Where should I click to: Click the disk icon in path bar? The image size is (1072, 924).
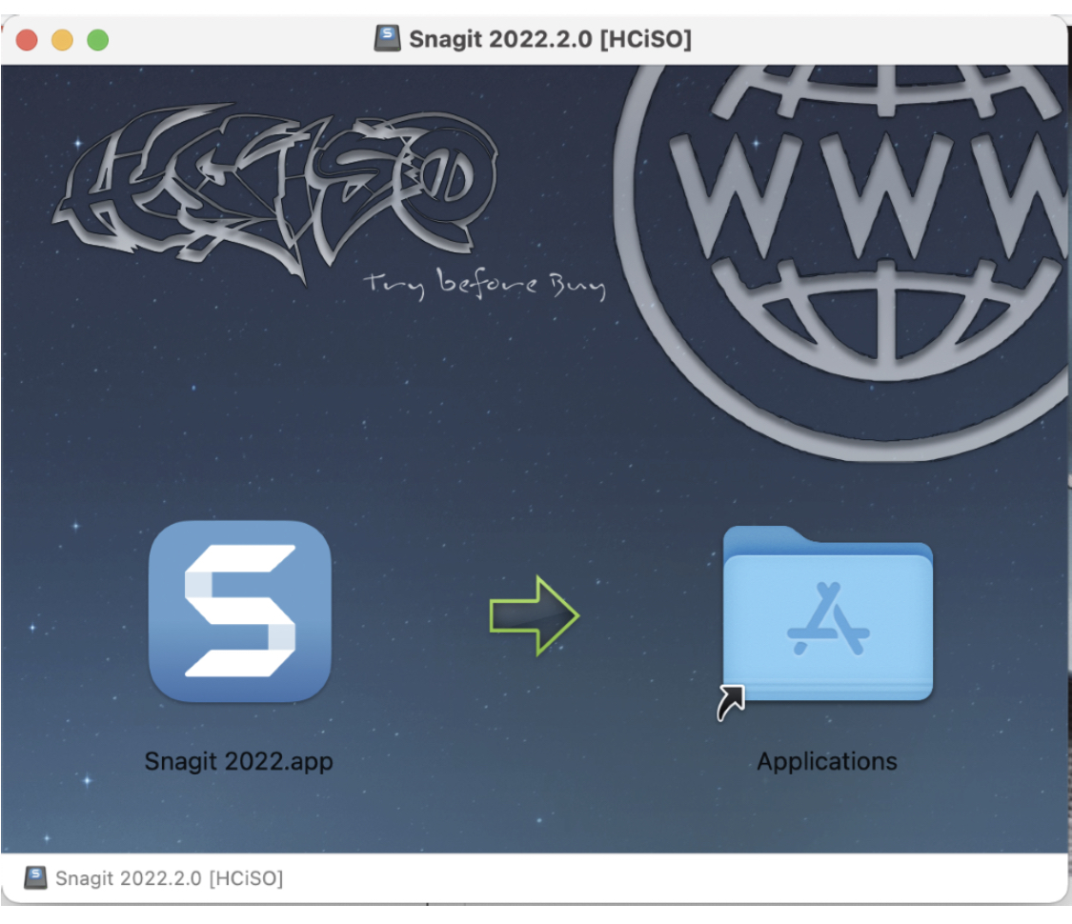35,877
